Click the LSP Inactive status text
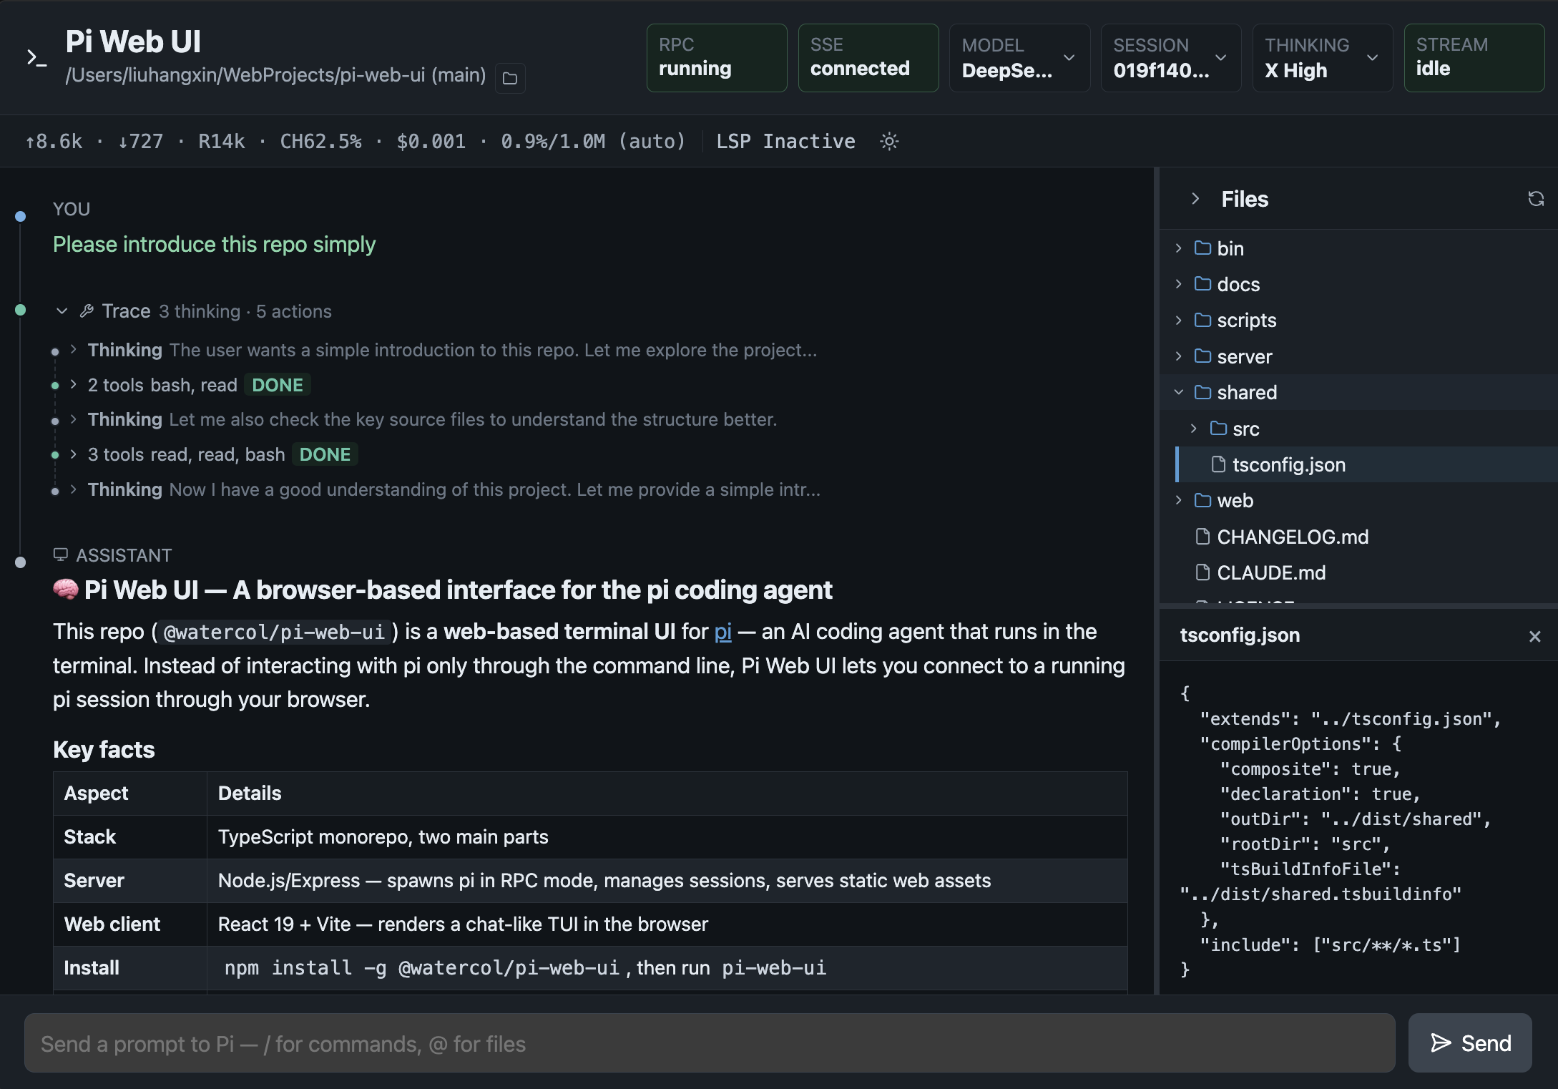The width and height of the screenshot is (1558, 1089). [x=785, y=142]
